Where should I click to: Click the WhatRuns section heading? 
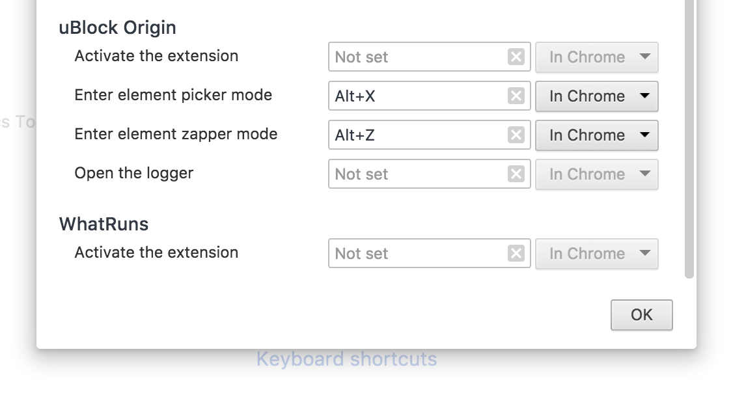click(104, 224)
